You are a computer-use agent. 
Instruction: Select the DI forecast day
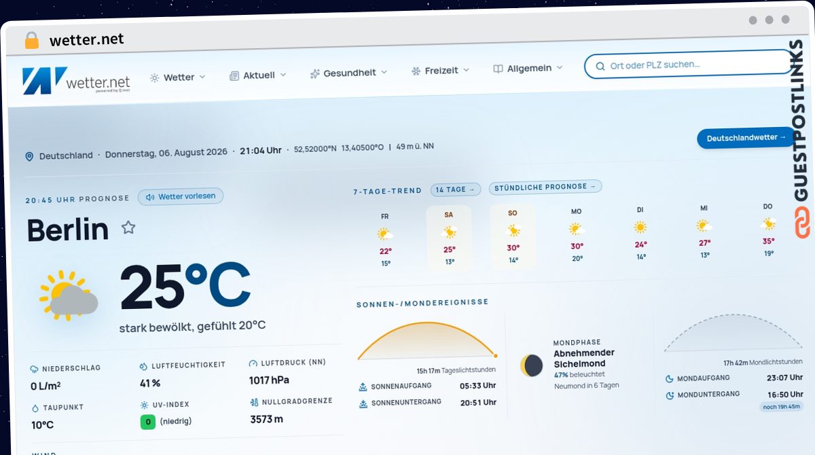tap(640, 233)
